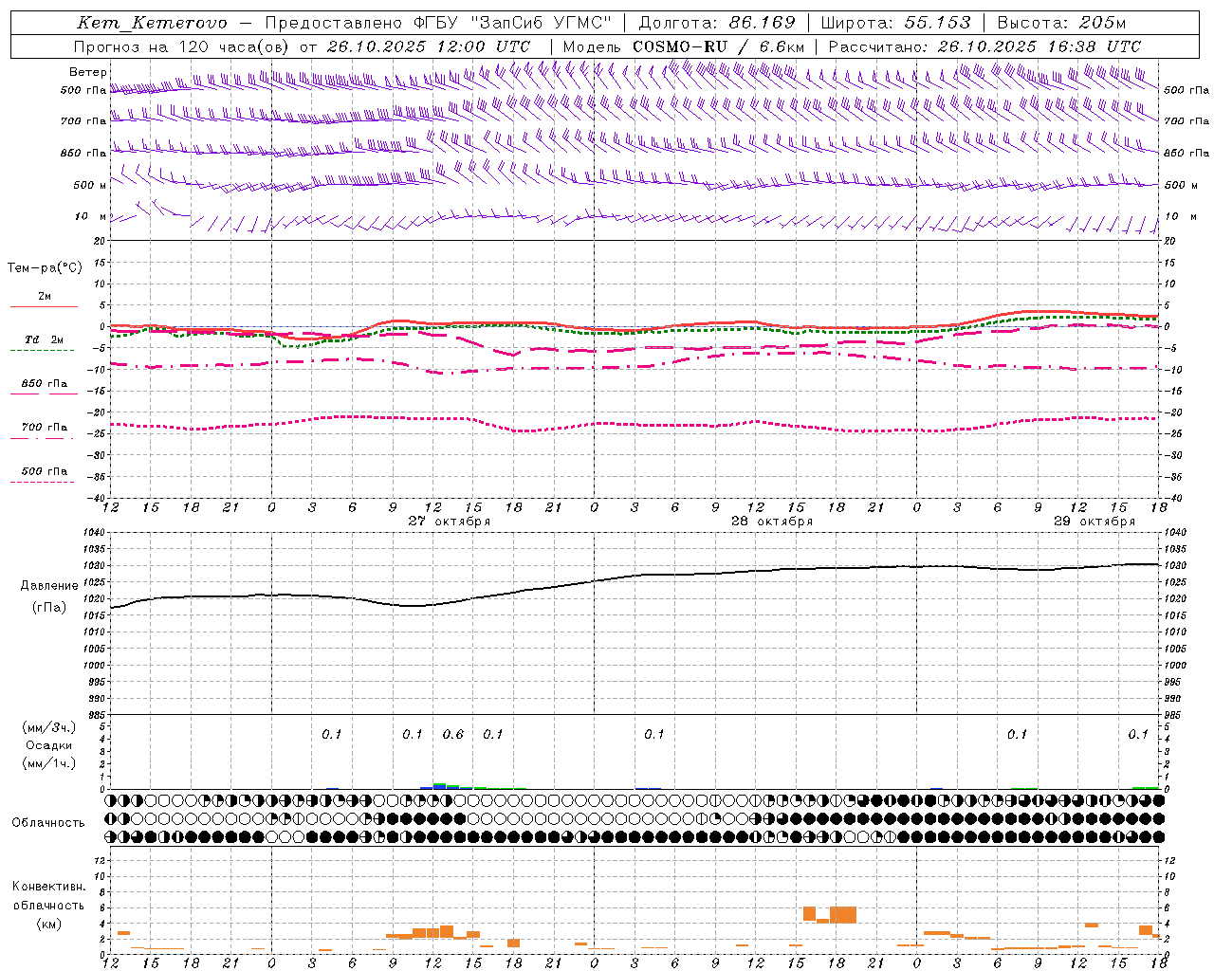Click the (км) convective cloud unit label
Image resolution: width=1214 pixels, height=971 pixels.
click(49, 924)
